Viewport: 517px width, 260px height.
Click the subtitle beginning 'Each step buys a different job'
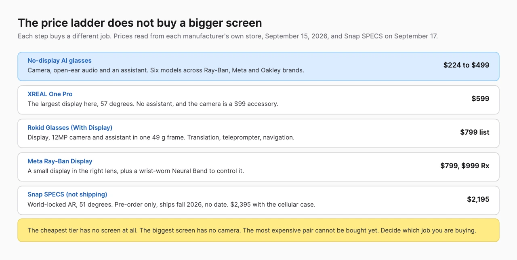[x=228, y=36]
